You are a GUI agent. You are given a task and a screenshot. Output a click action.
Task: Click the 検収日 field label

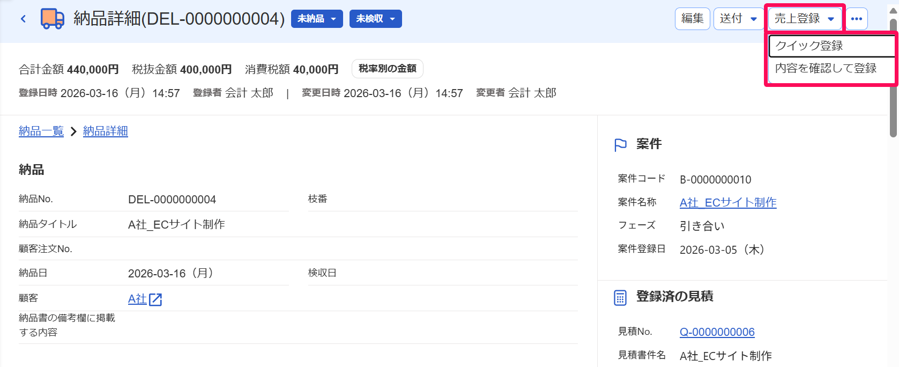click(322, 273)
